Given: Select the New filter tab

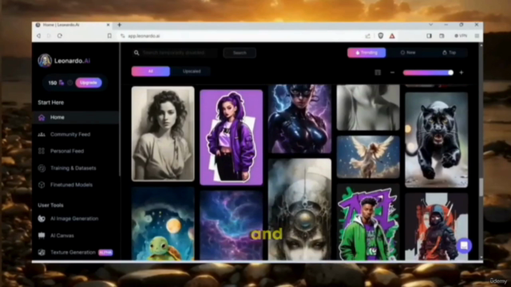Looking at the screenshot, I should (x=408, y=53).
